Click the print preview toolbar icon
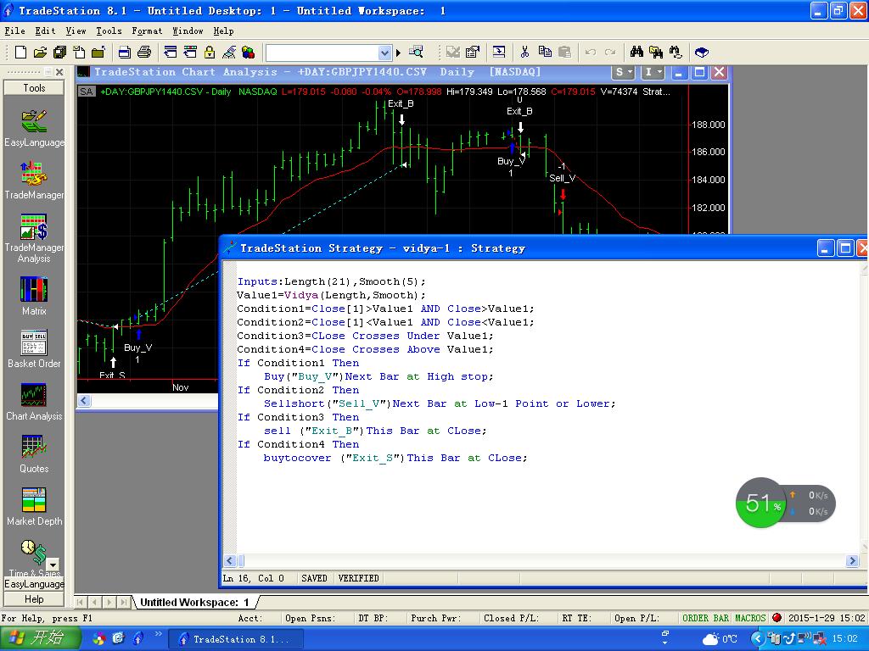The width and height of the screenshot is (869, 651). (x=125, y=52)
